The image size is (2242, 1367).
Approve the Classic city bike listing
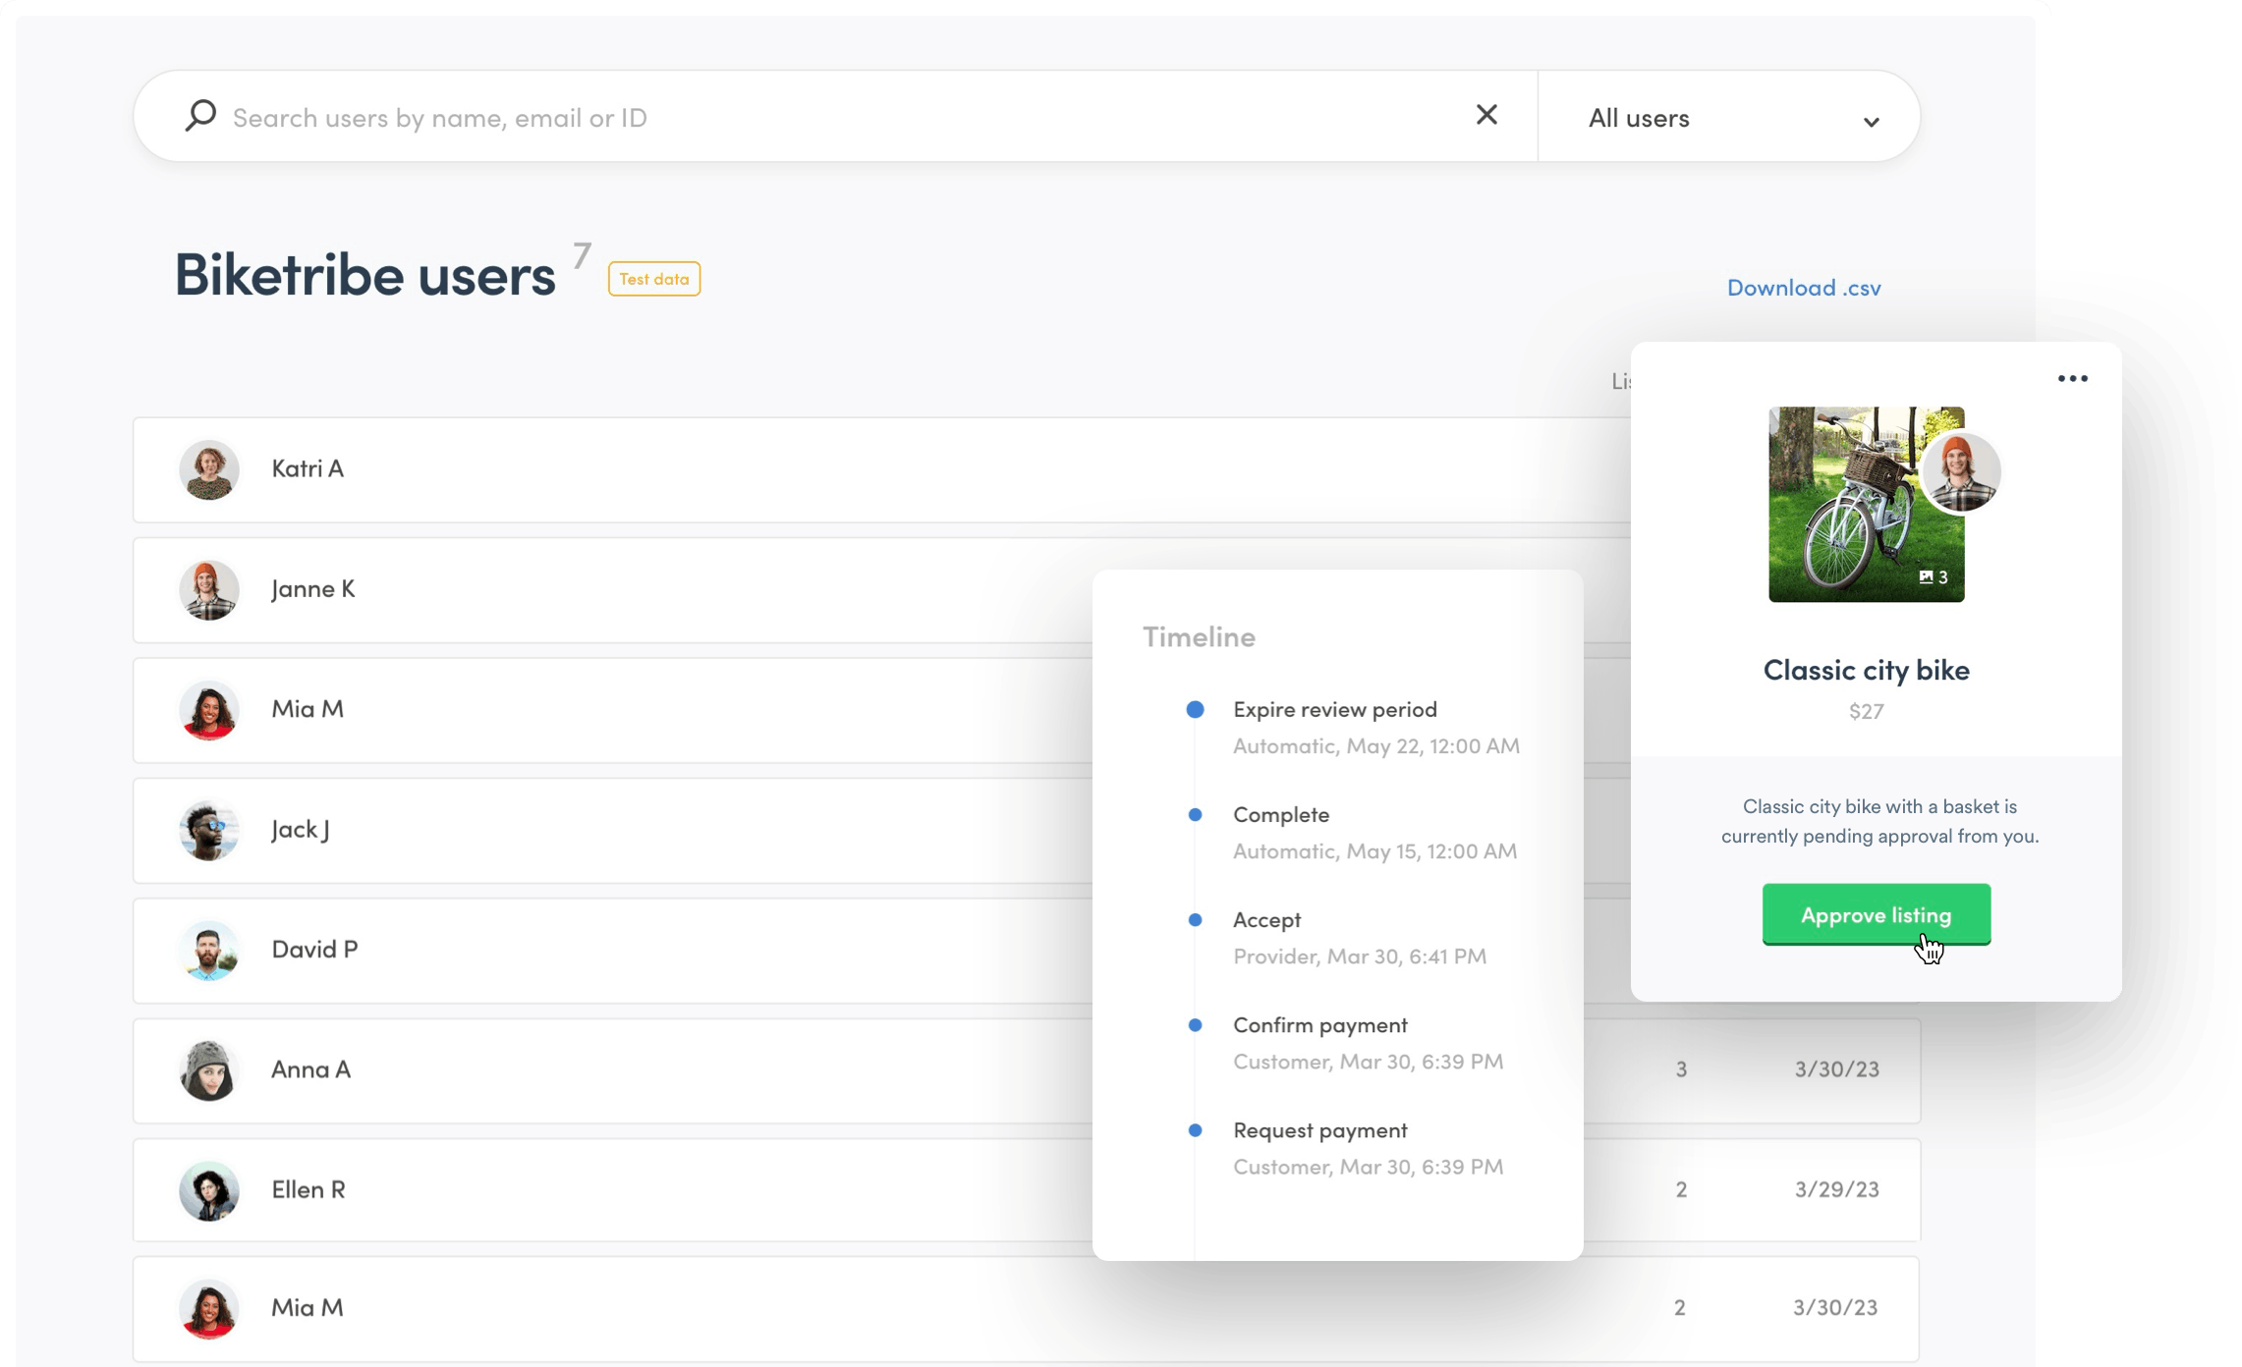click(1876, 914)
